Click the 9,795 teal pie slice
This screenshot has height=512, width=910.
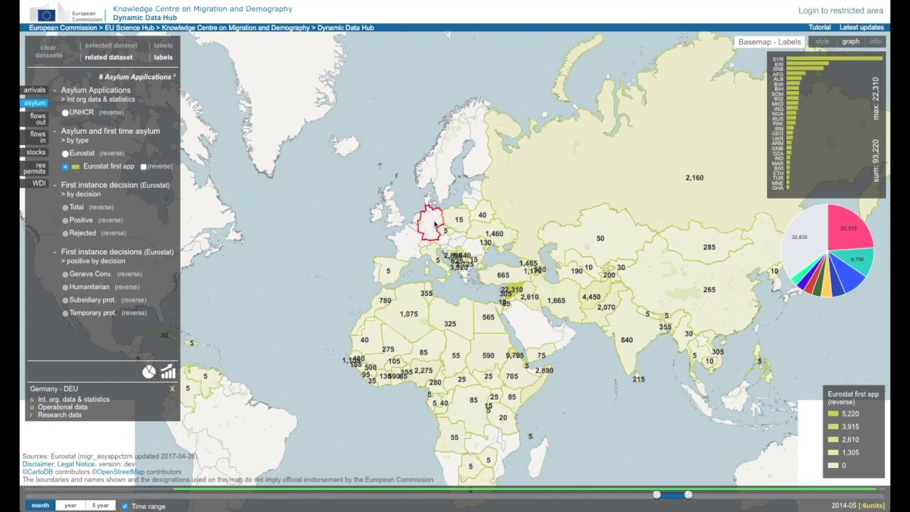click(x=856, y=260)
